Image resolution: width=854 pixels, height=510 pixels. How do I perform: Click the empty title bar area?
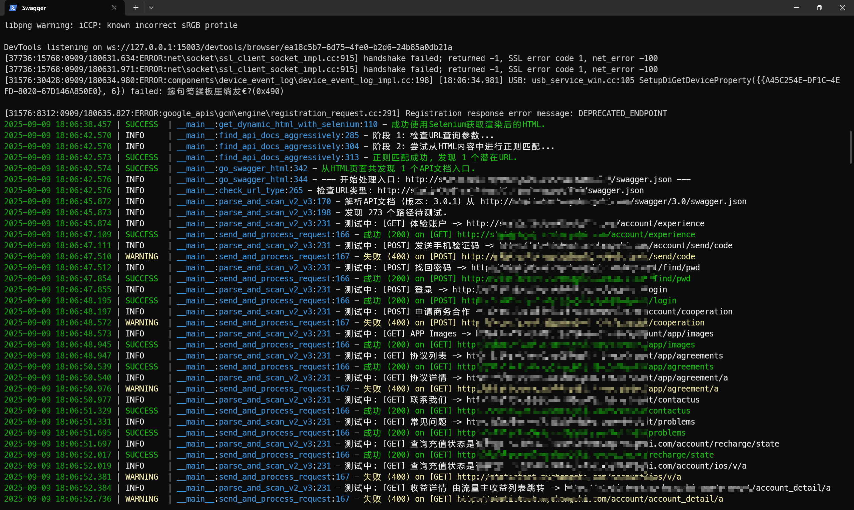446,8
